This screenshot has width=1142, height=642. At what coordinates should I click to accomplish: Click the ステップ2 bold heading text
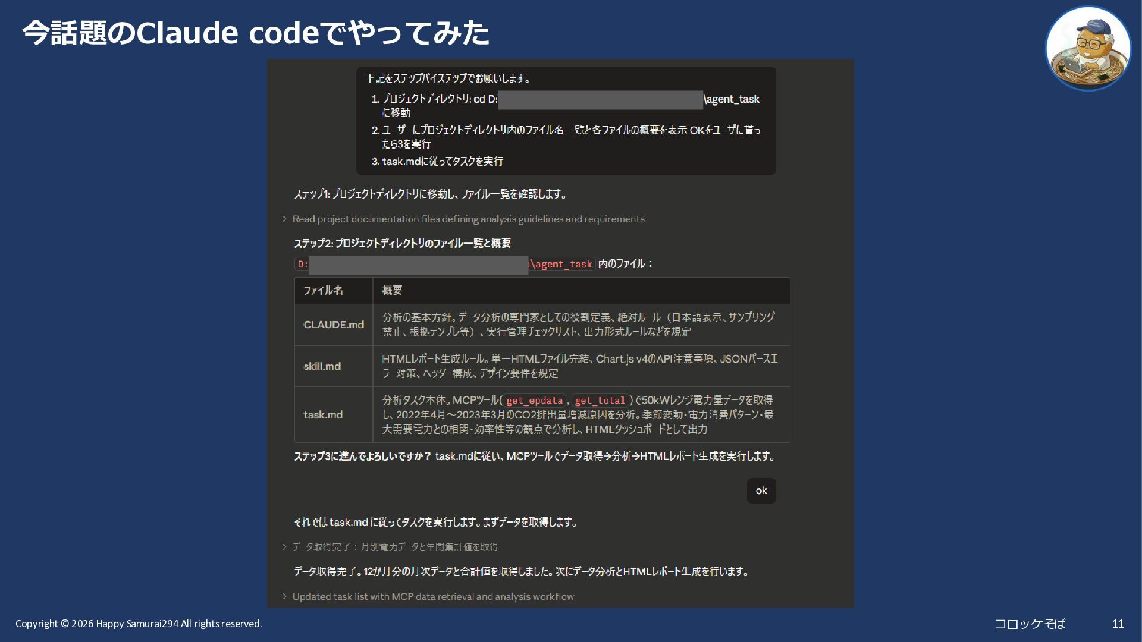[402, 243]
